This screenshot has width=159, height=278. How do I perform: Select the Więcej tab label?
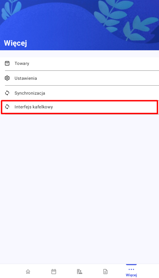(x=131, y=275)
